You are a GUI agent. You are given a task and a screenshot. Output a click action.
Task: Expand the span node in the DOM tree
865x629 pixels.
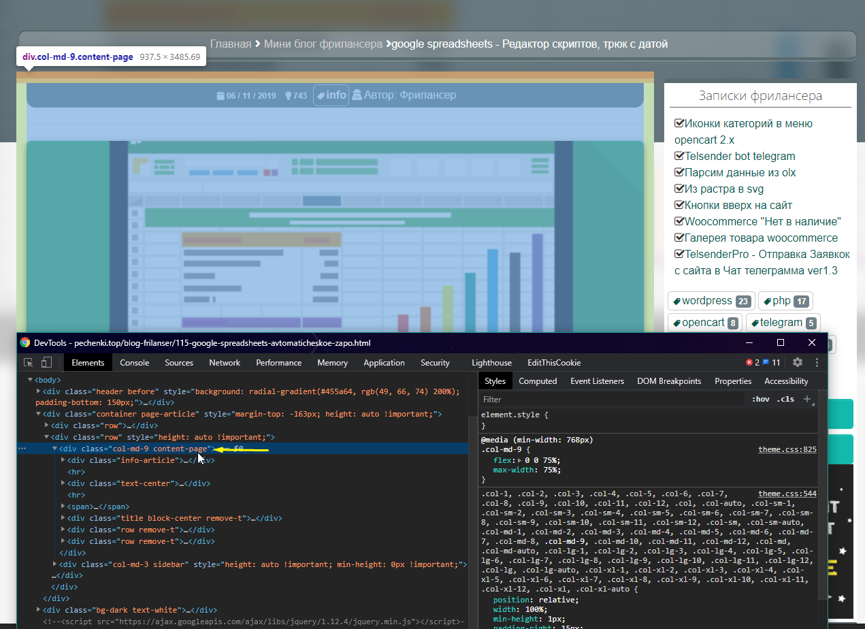pyautogui.click(x=63, y=506)
